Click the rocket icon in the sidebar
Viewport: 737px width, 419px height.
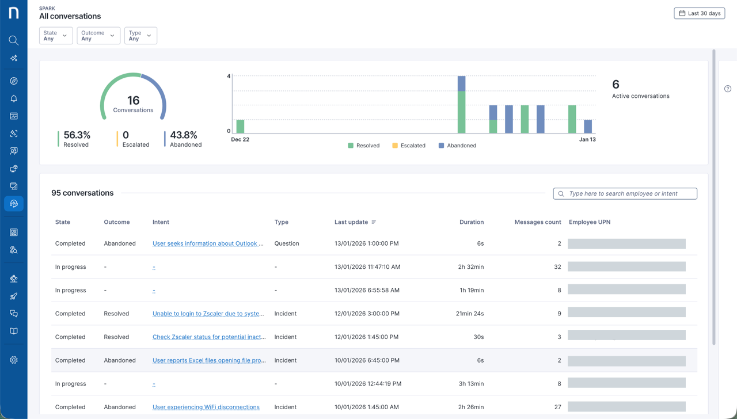tap(14, 296)
